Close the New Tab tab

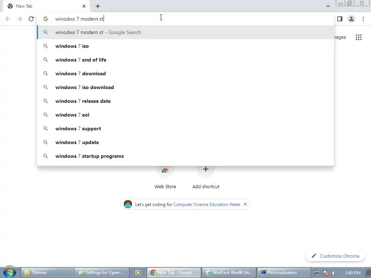point(84,6)
